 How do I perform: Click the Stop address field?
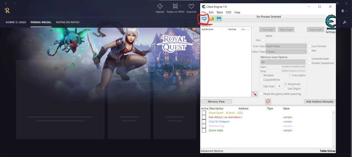(x=286, y=71)
